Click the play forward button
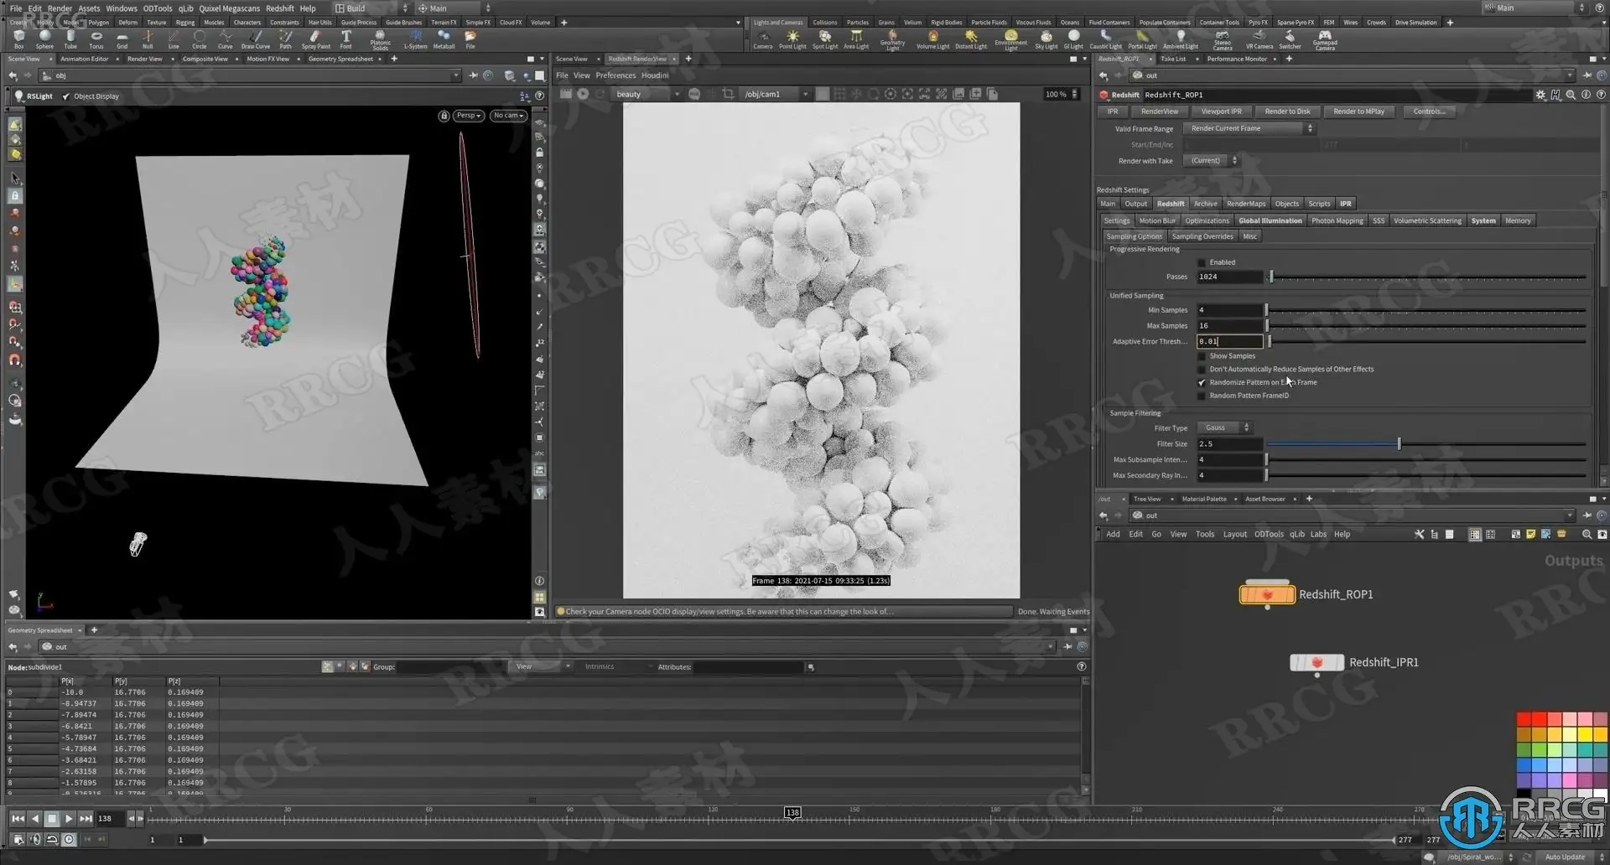Image resolution: width=1610 pixels, height=865 pixels. click(69, 818)
